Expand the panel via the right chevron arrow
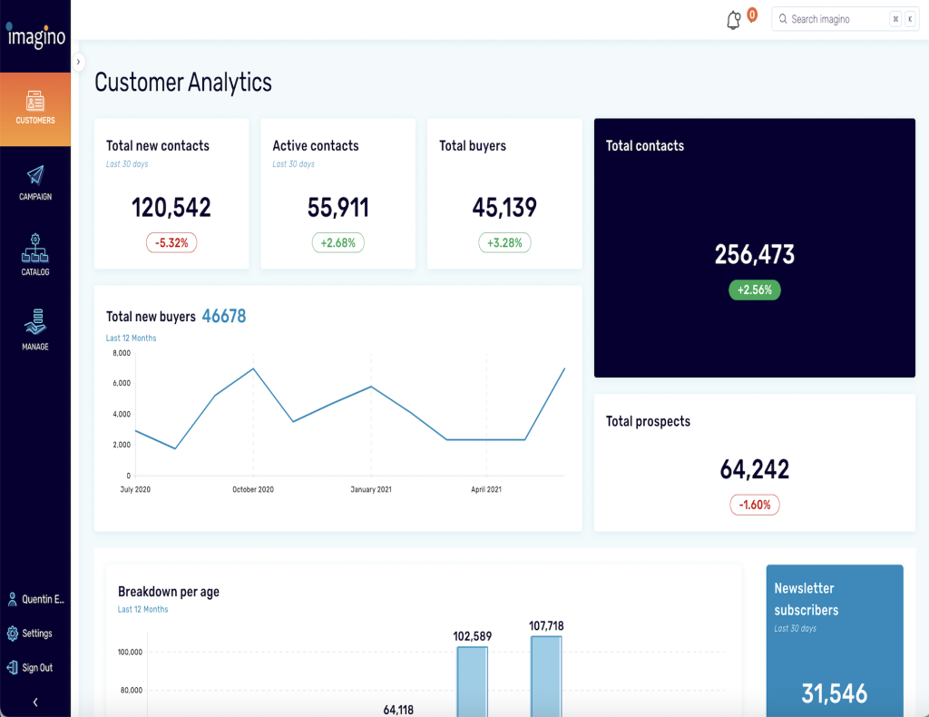Screen dimensions: 929x717 [80, 62]
